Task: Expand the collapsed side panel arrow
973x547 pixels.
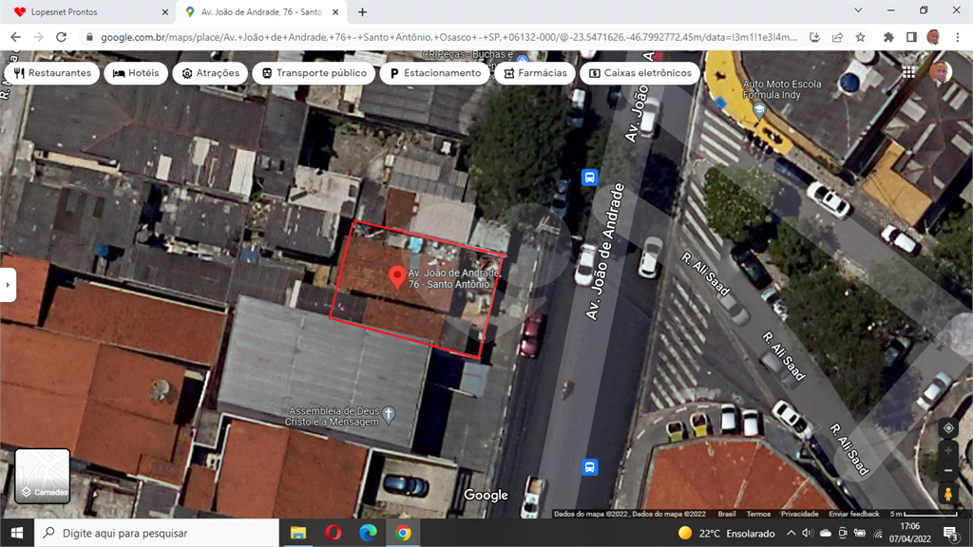Action: (x=8, y=284)
